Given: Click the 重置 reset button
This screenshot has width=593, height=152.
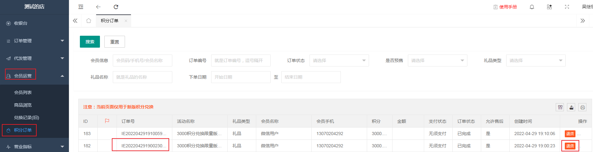Looking at the screenshot, I should (115, 42).
